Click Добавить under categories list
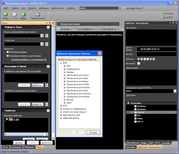This screenshot has height=154, width=179. coord(38,85)
